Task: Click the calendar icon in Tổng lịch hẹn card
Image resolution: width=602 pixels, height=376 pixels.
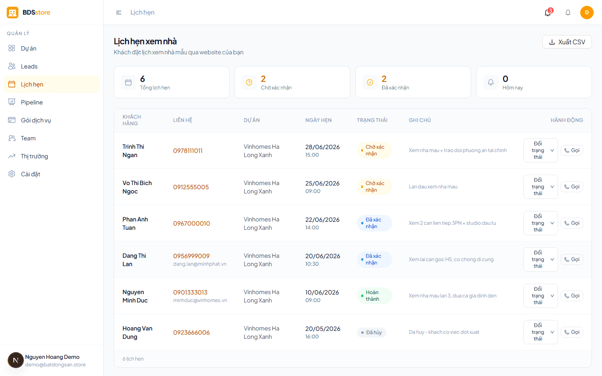Action: click(x=128, y=82)
